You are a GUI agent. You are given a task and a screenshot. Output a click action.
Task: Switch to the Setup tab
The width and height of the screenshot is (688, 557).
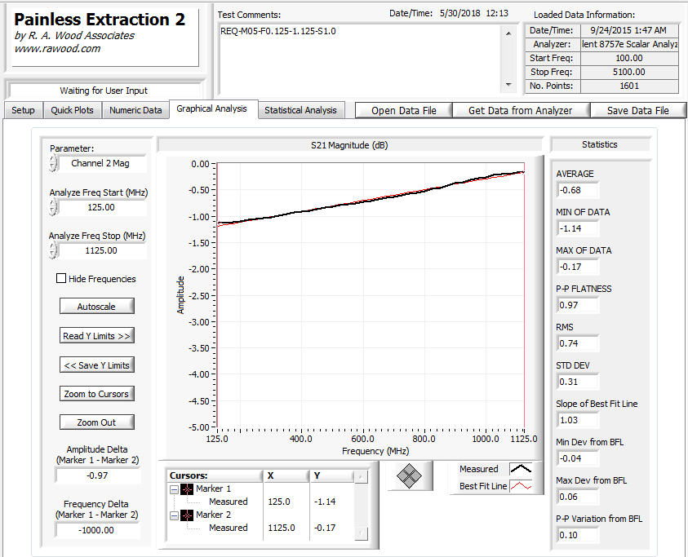pos(23,110)
